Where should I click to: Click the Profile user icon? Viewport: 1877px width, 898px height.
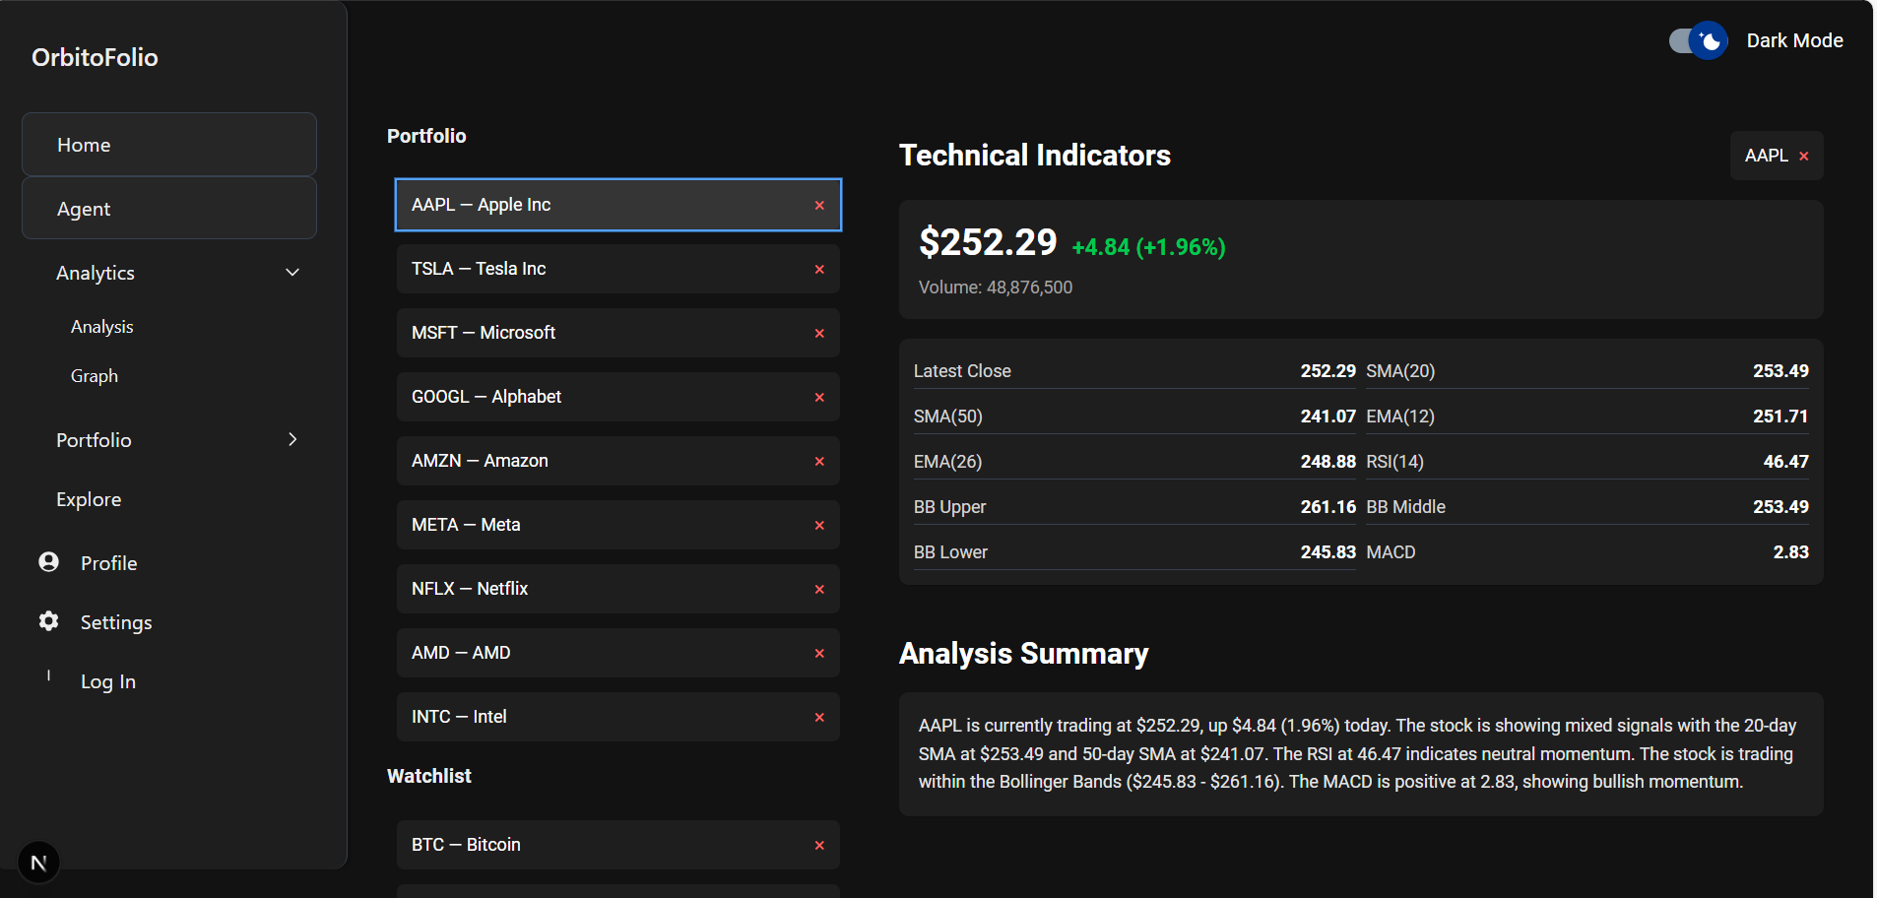(48, 562)
